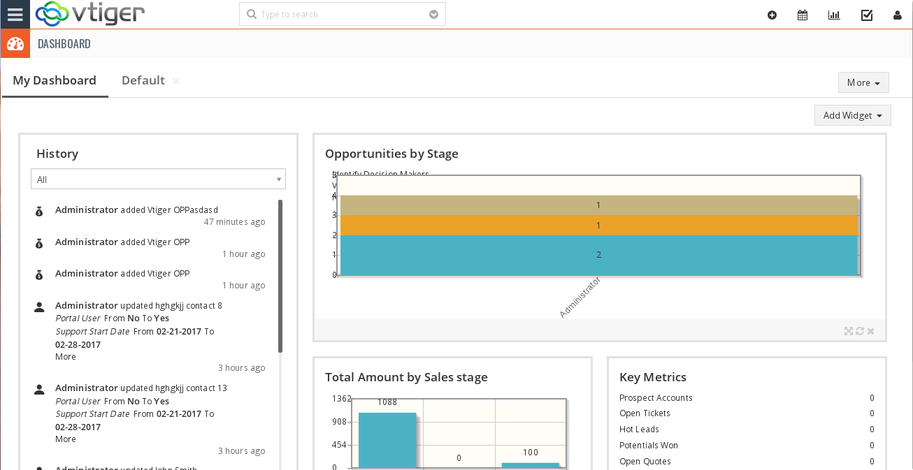Expand Opportunities by Stage widget fullscreen
This screenshot has height=470, width=913.
pyautogui.click(x=849, y=331)
